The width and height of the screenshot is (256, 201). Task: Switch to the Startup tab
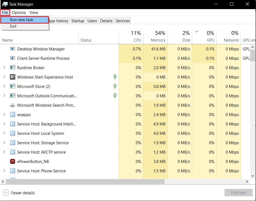coord(78,21)
